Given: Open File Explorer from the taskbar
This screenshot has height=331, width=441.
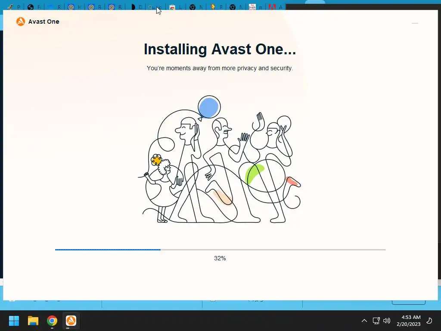Looking at the screenshot, I should [33, 321].
